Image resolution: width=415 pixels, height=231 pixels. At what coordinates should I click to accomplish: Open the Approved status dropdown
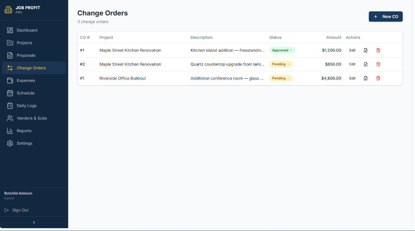pos(282,50)
